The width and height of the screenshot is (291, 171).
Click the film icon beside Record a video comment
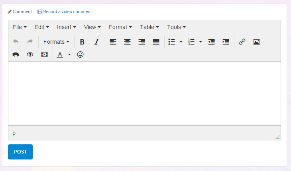pyautogui.click(x=40, y=12)
